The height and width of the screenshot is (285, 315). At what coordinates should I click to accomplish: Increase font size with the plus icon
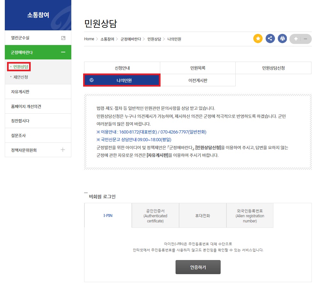[x=296, y=38]
